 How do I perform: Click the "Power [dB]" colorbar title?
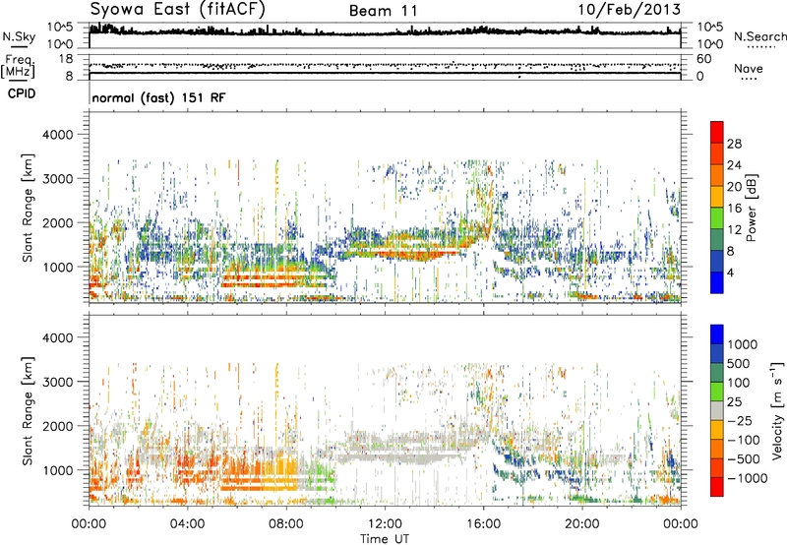(x=752, y=208)
